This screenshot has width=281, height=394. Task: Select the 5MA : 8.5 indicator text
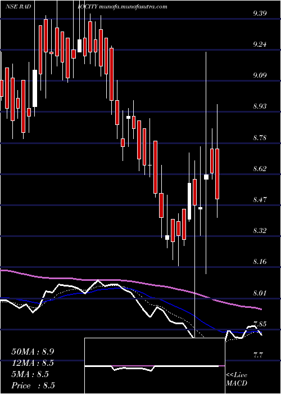point(30,374)
